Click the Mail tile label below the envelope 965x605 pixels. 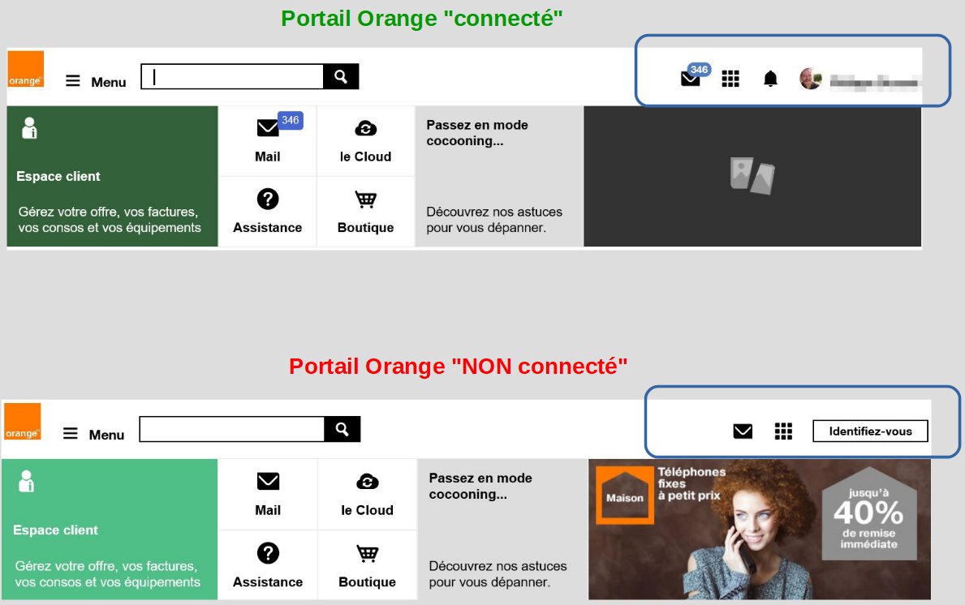[268, 156]
